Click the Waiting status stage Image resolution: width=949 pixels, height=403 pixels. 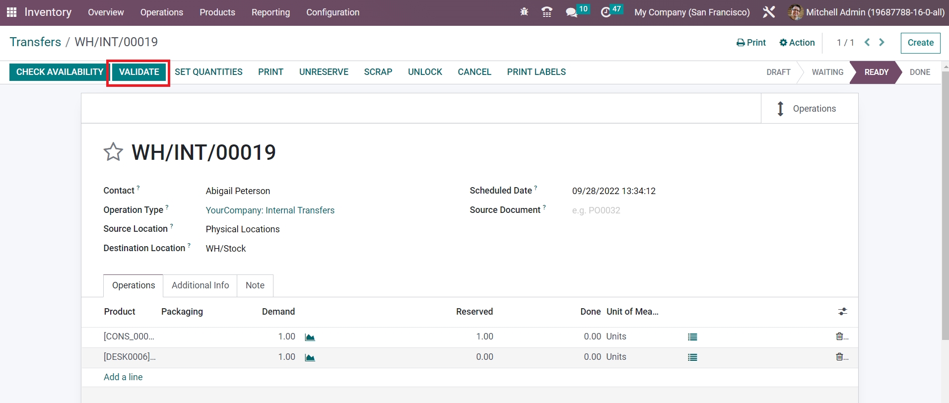827,72
